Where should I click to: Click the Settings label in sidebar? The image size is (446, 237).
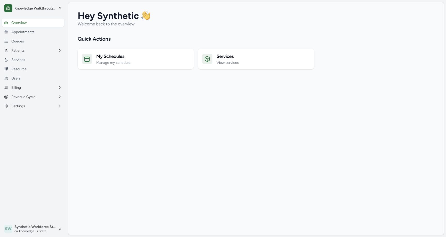(18, 106)
